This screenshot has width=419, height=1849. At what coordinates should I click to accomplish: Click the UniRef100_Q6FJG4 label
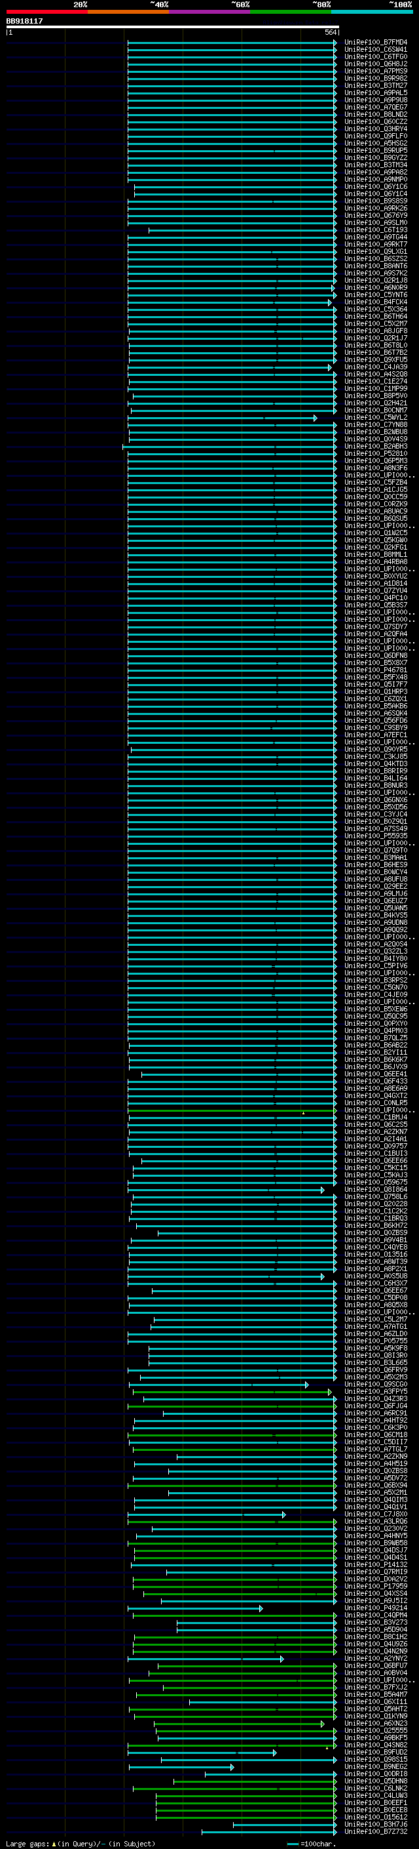pyautogui.click(x=375, y=1406)
